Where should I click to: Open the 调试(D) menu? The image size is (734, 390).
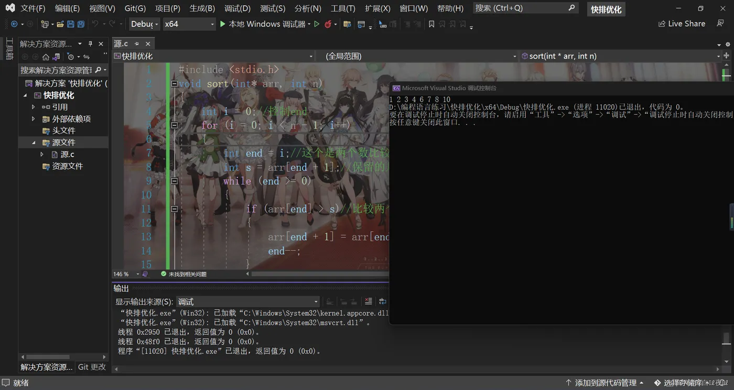(x=238, y=8)
